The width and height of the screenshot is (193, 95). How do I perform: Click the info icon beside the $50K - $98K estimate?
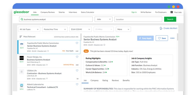coord(47,65)
